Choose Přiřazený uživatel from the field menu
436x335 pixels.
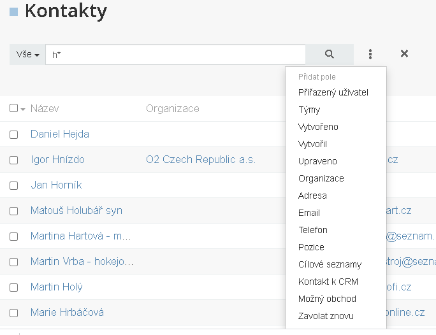click(x=333, y=92)
